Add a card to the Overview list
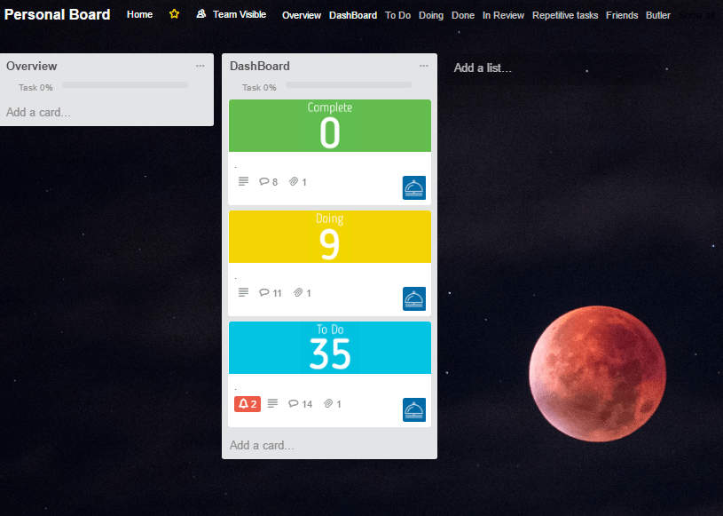723x516 pixels. (x=38, y=112)
